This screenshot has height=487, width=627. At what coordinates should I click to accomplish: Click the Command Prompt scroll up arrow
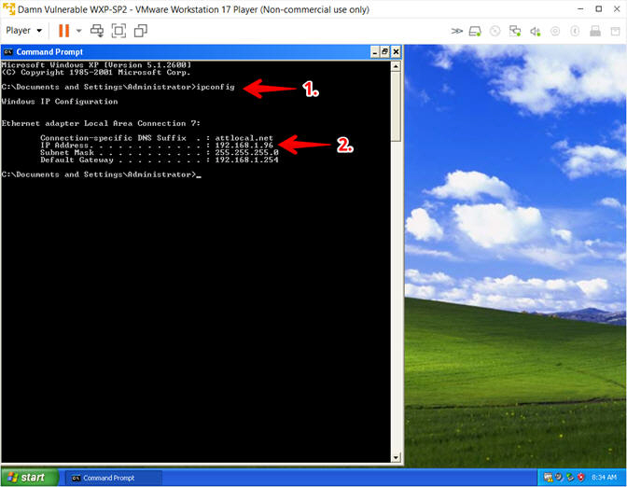click(x=396, y=66)
